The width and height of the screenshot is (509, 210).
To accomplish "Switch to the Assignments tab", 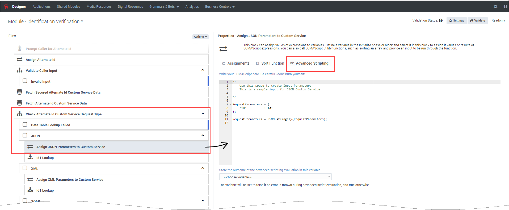I will click(x=236, y=63).
